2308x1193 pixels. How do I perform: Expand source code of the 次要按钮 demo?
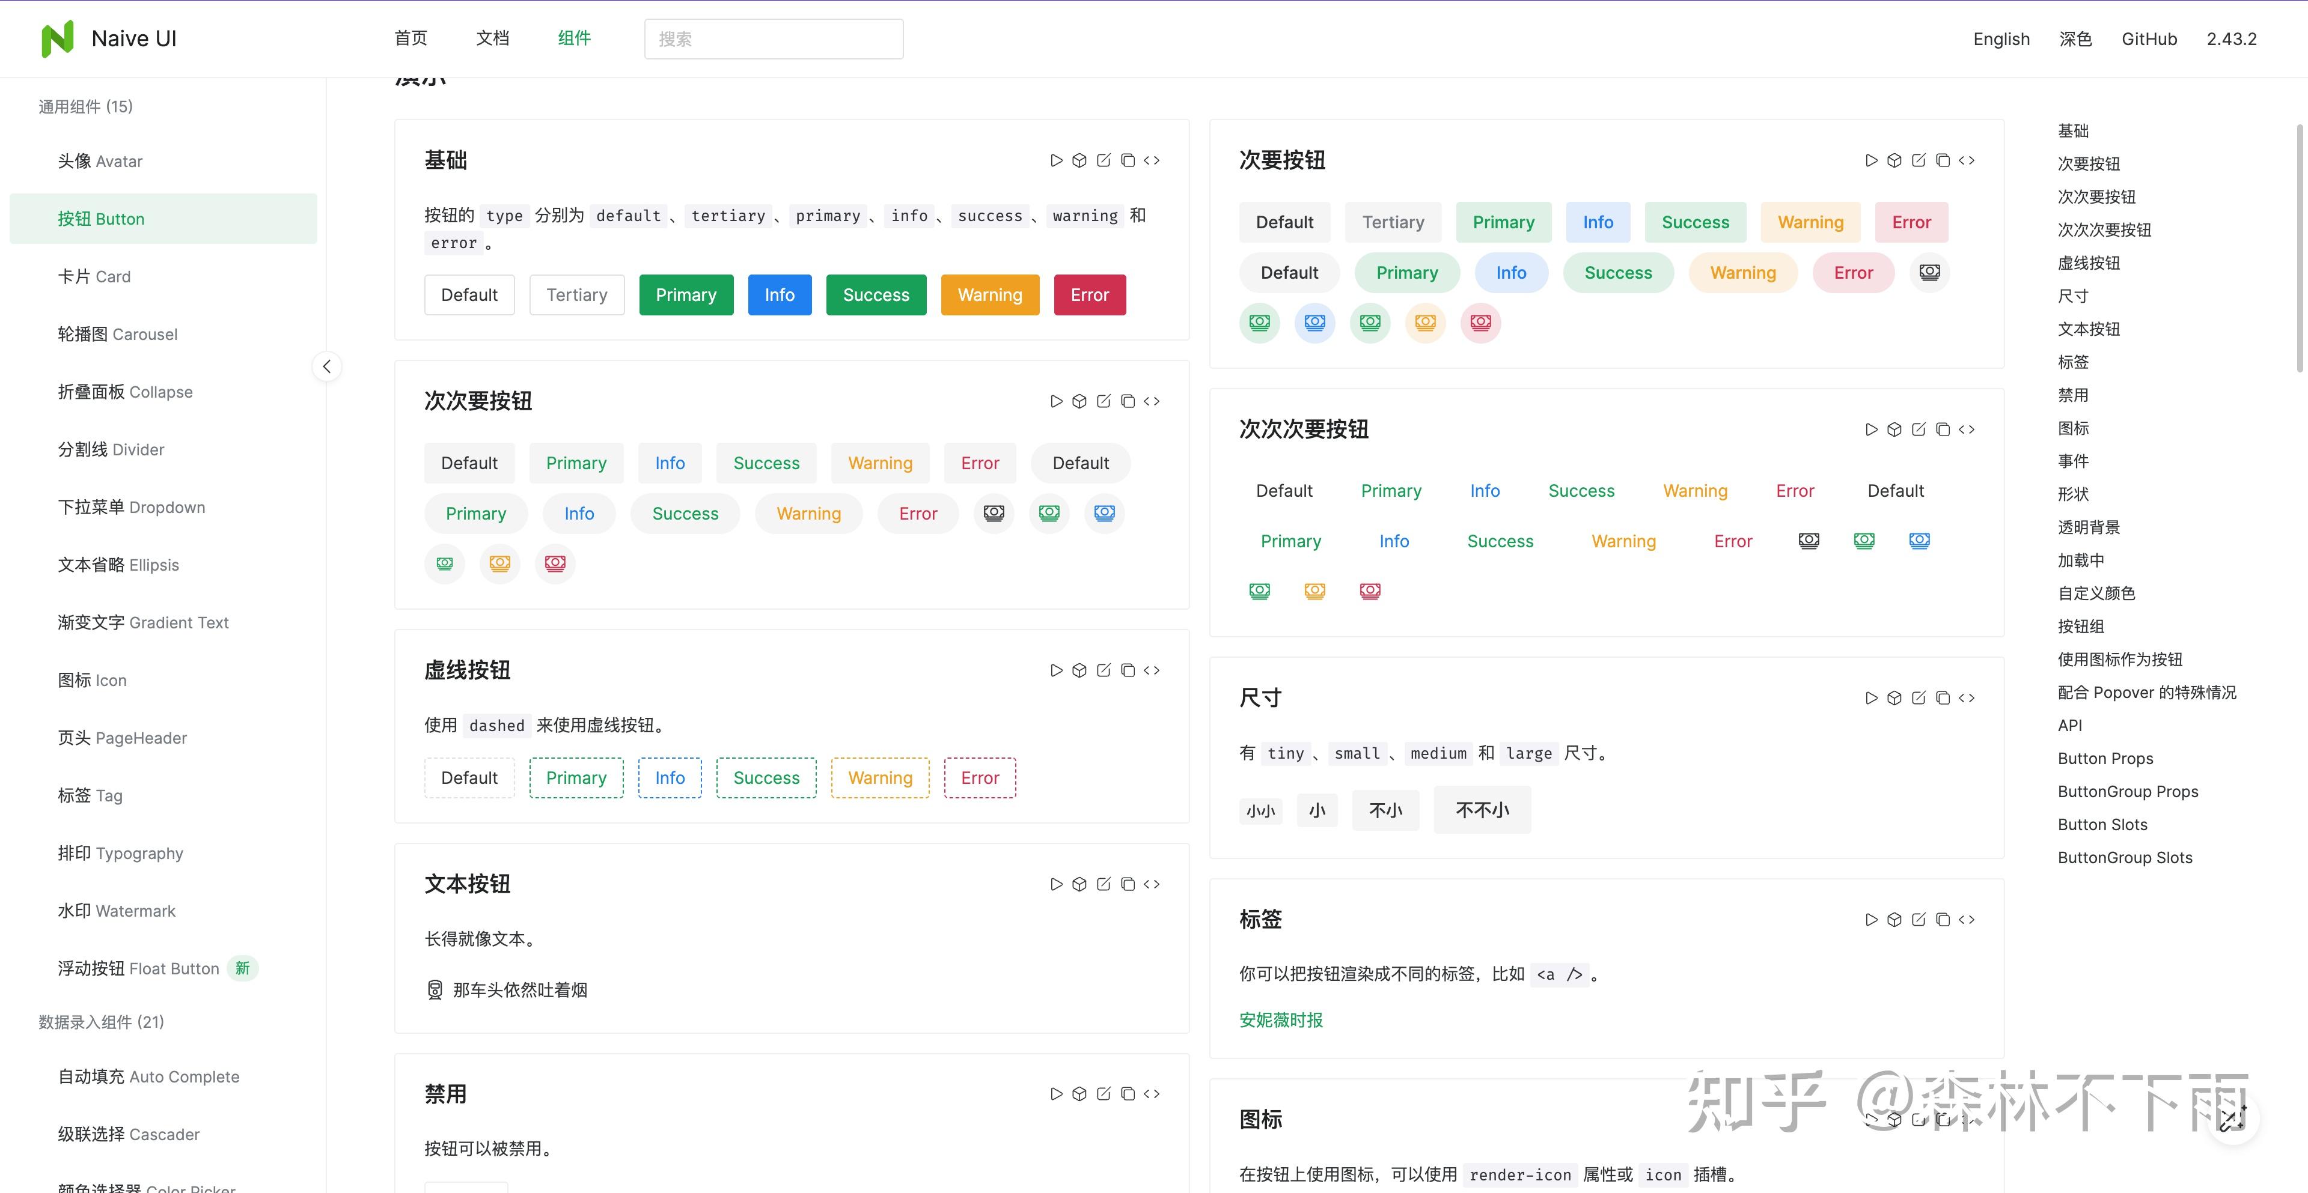(1967, 160)
